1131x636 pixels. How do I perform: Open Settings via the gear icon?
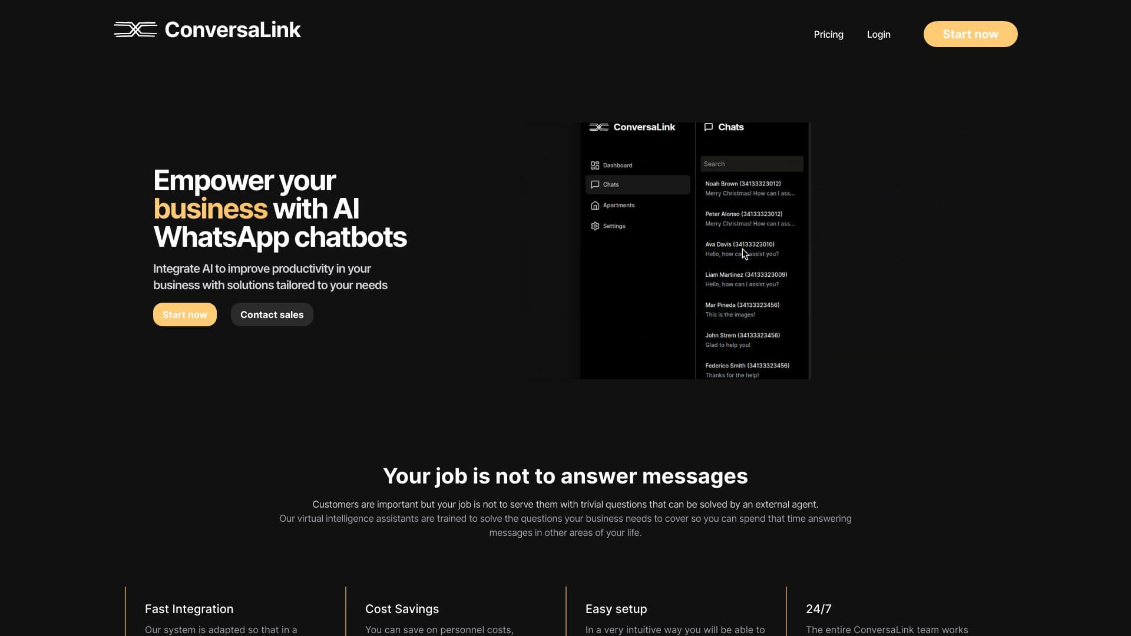(x=596, y=226)
